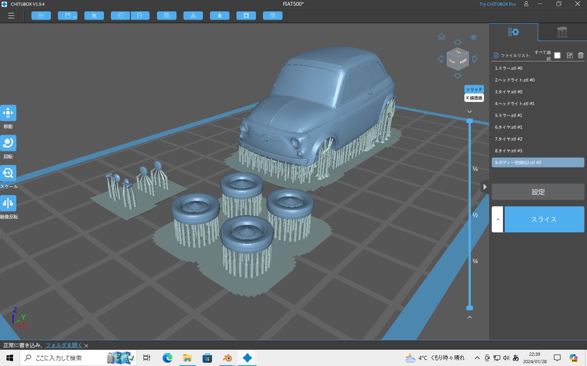This screenshot has height=366, width=587.
Task: Select 8.タイヤ.stl #3 in file list
Action: pyautogui.click(x=538, y=151)
